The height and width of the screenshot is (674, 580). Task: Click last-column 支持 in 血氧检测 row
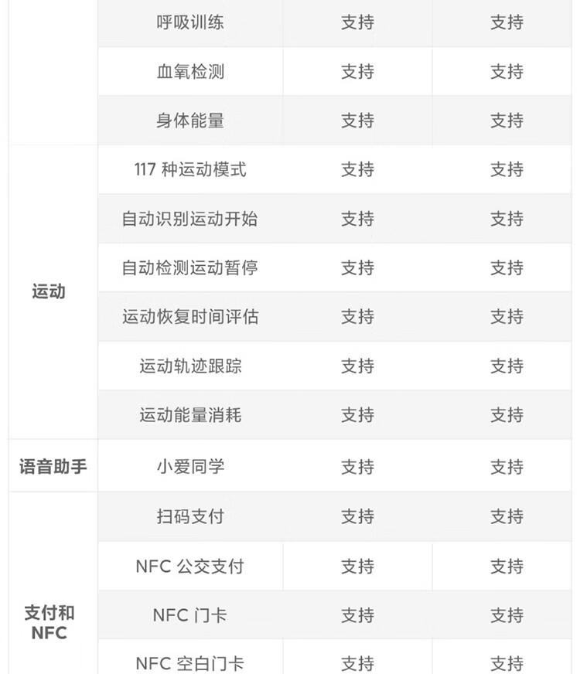click(x=507, y=71)
